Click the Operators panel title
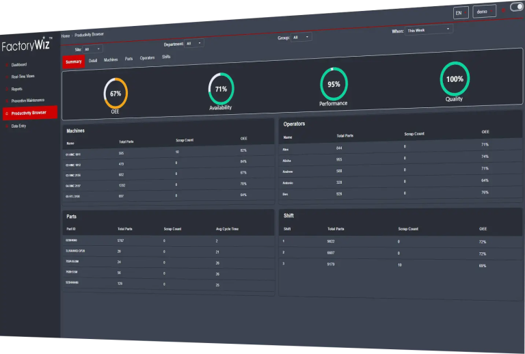Image resolution: width=525 pixels, height=354 pixels. (294, 124)
